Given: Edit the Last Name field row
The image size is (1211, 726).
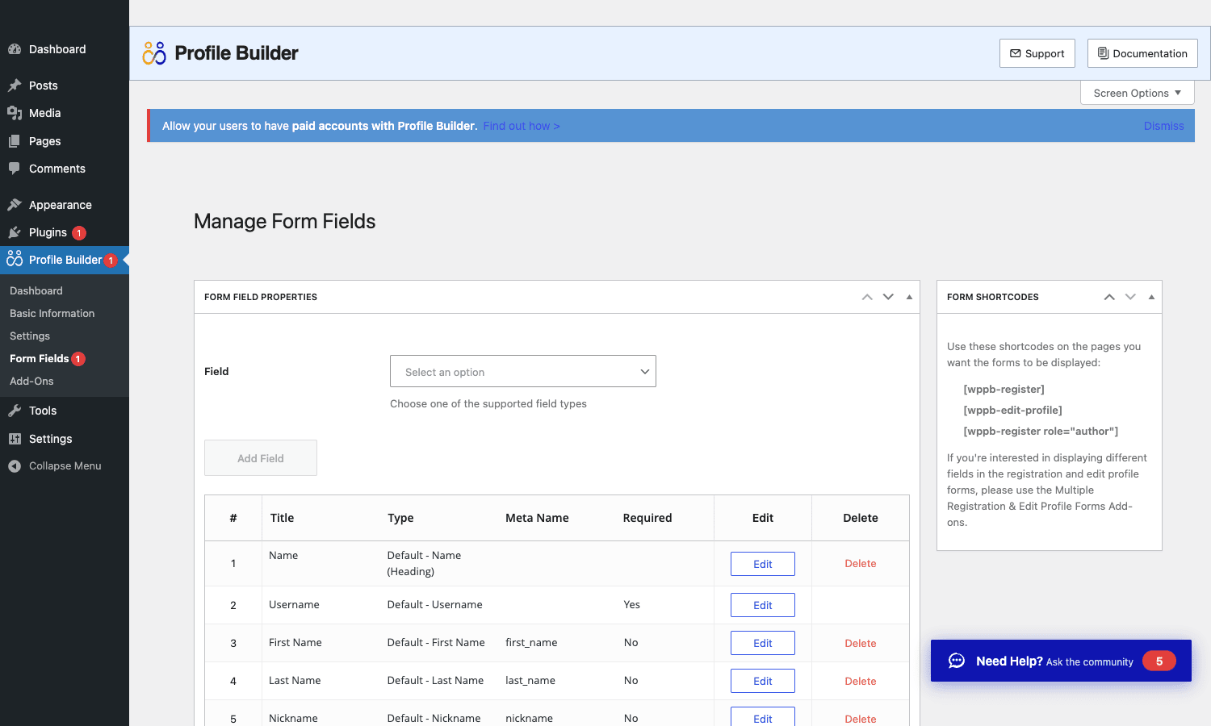Looking at the screenshot, I should [x=763, y=681].
